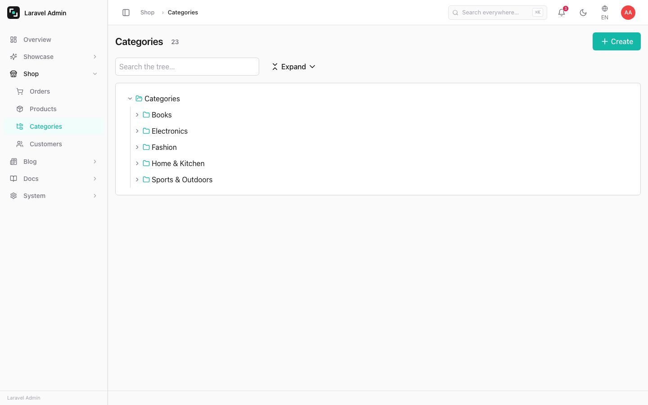This screenshot has width=648, height=405.
Task: Open the EN language selector
Action: 605,13
